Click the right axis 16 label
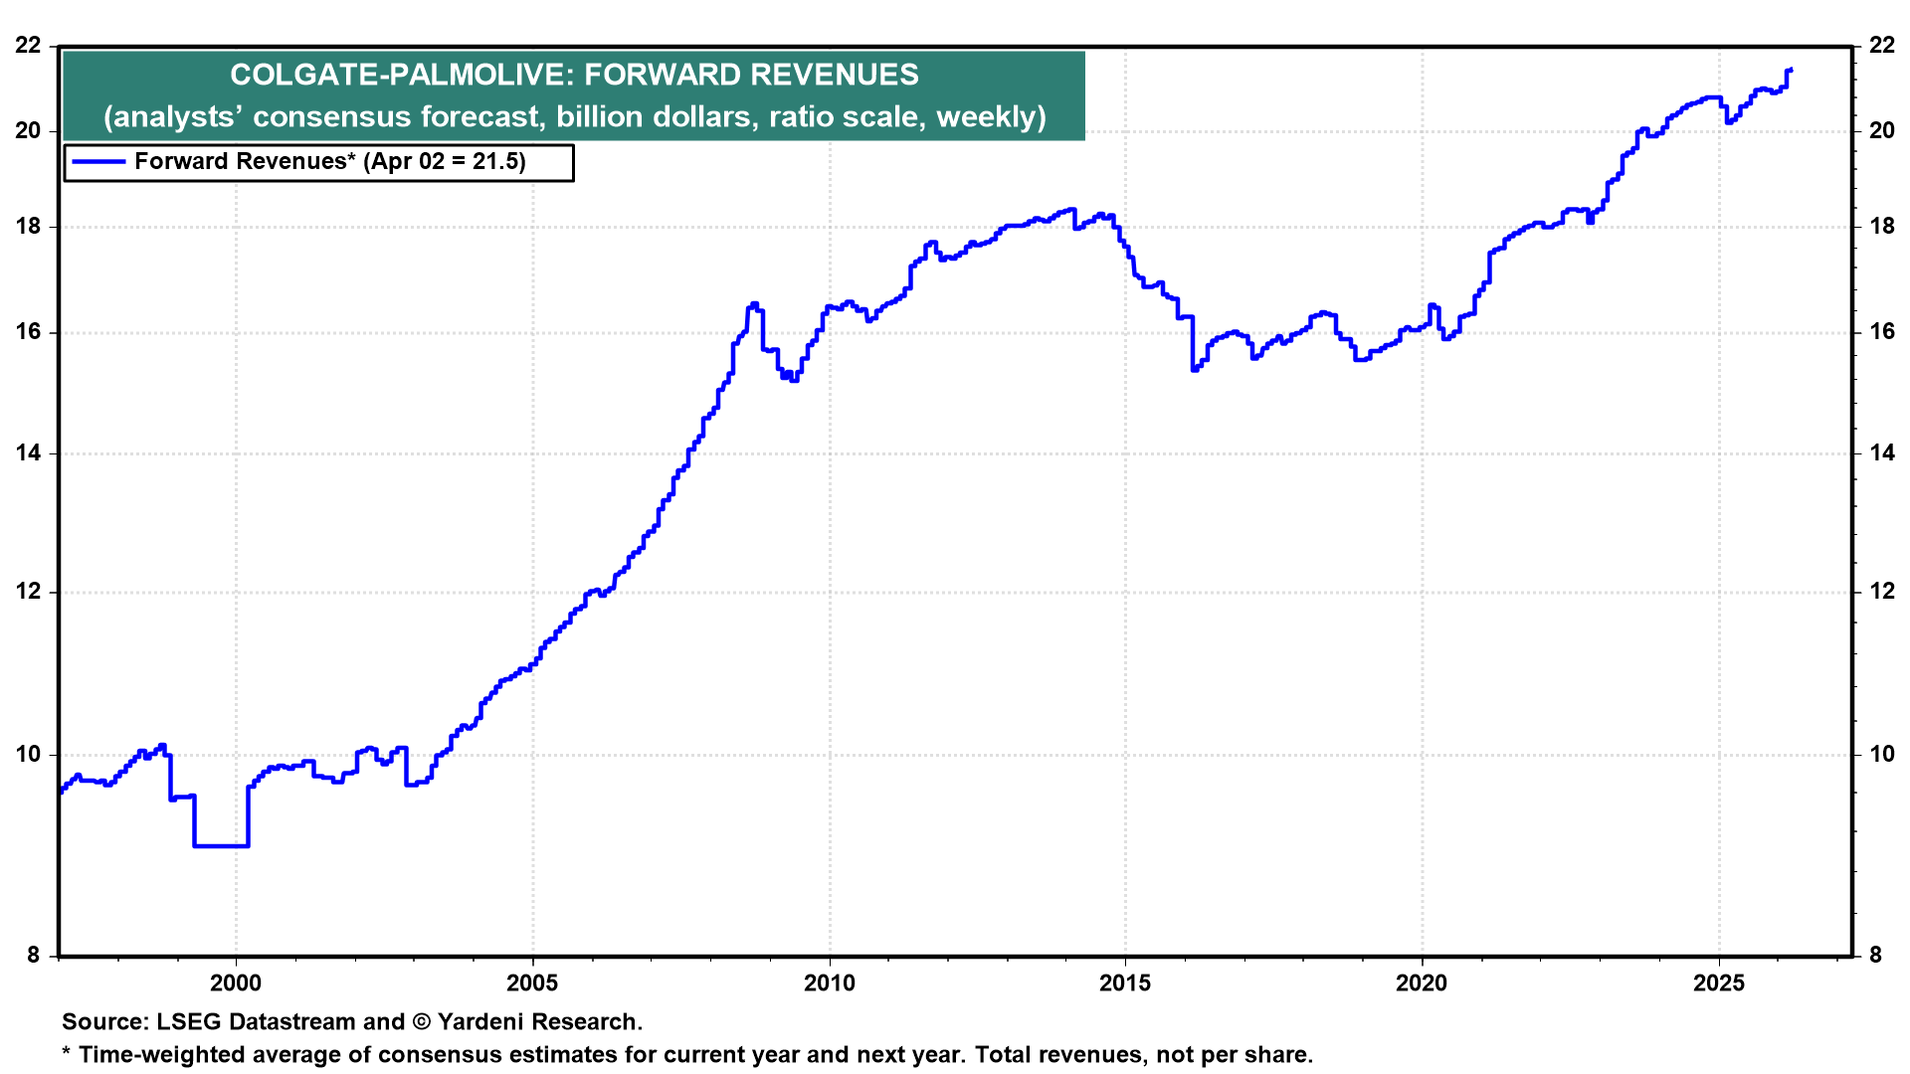The height and width of the screenshot is (1074, 1910). 1882,332
